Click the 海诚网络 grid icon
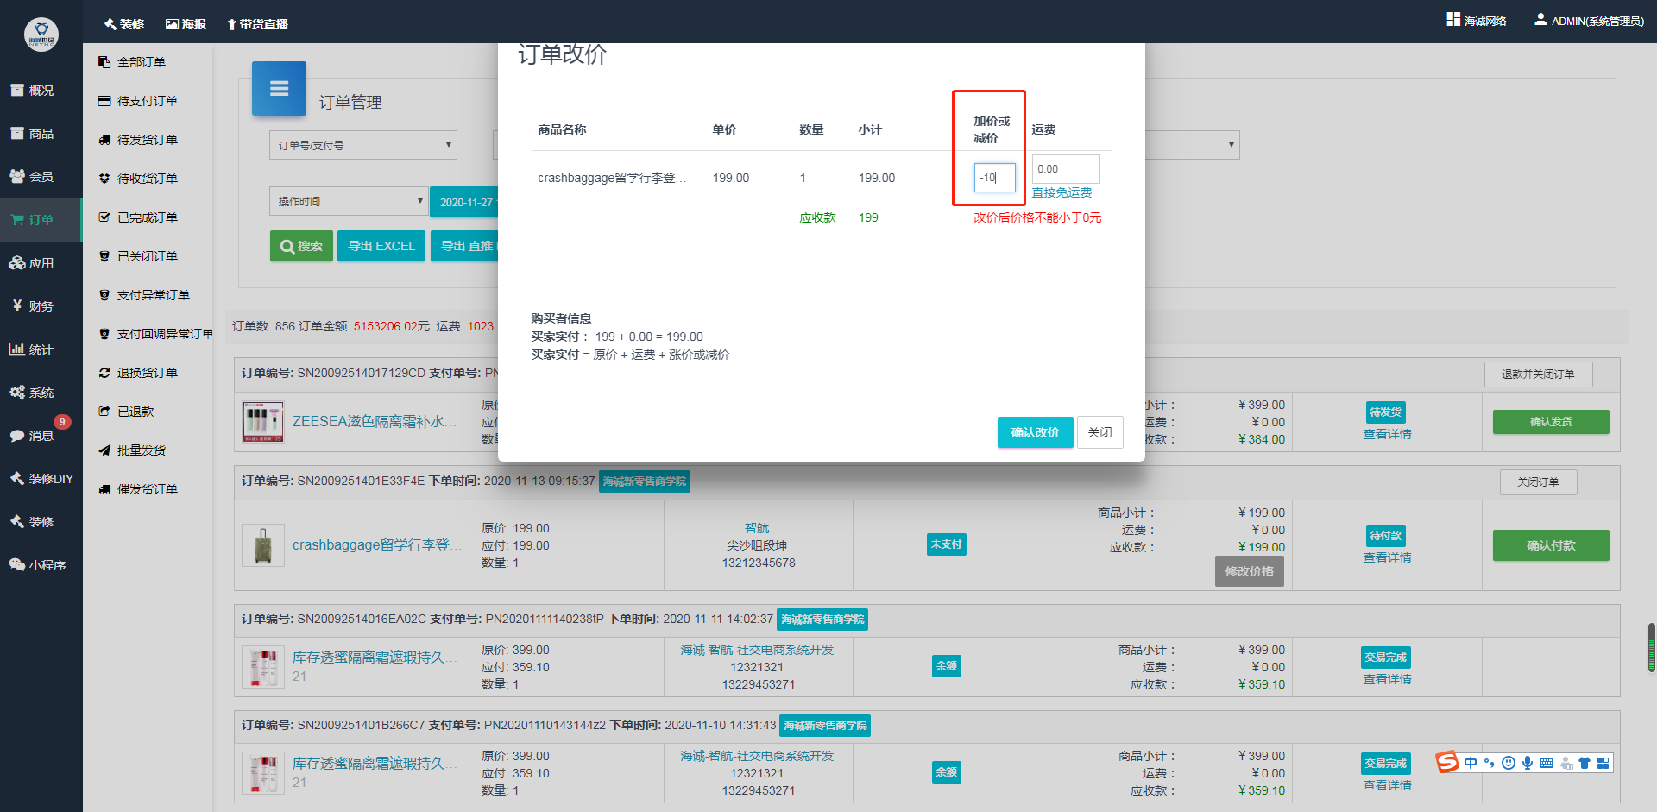1657x812 pixels. tap(1453, 20)
